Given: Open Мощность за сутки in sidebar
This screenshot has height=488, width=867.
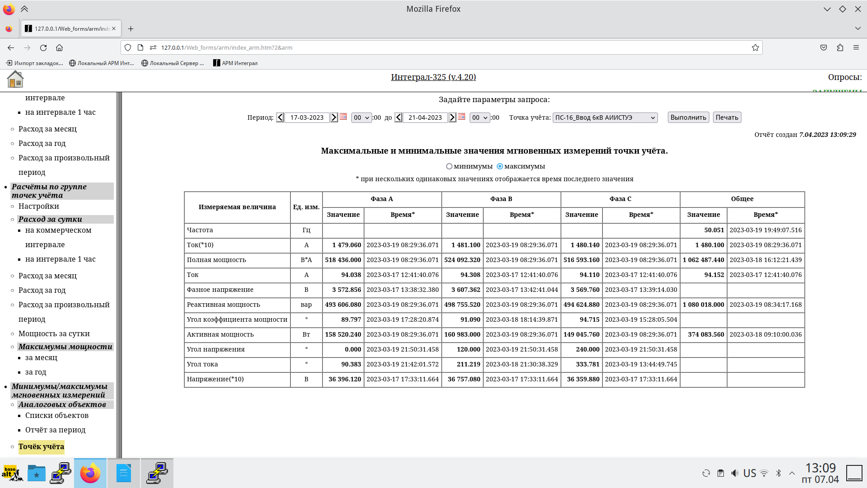Looking at the screenshot, I should [54, 334].
